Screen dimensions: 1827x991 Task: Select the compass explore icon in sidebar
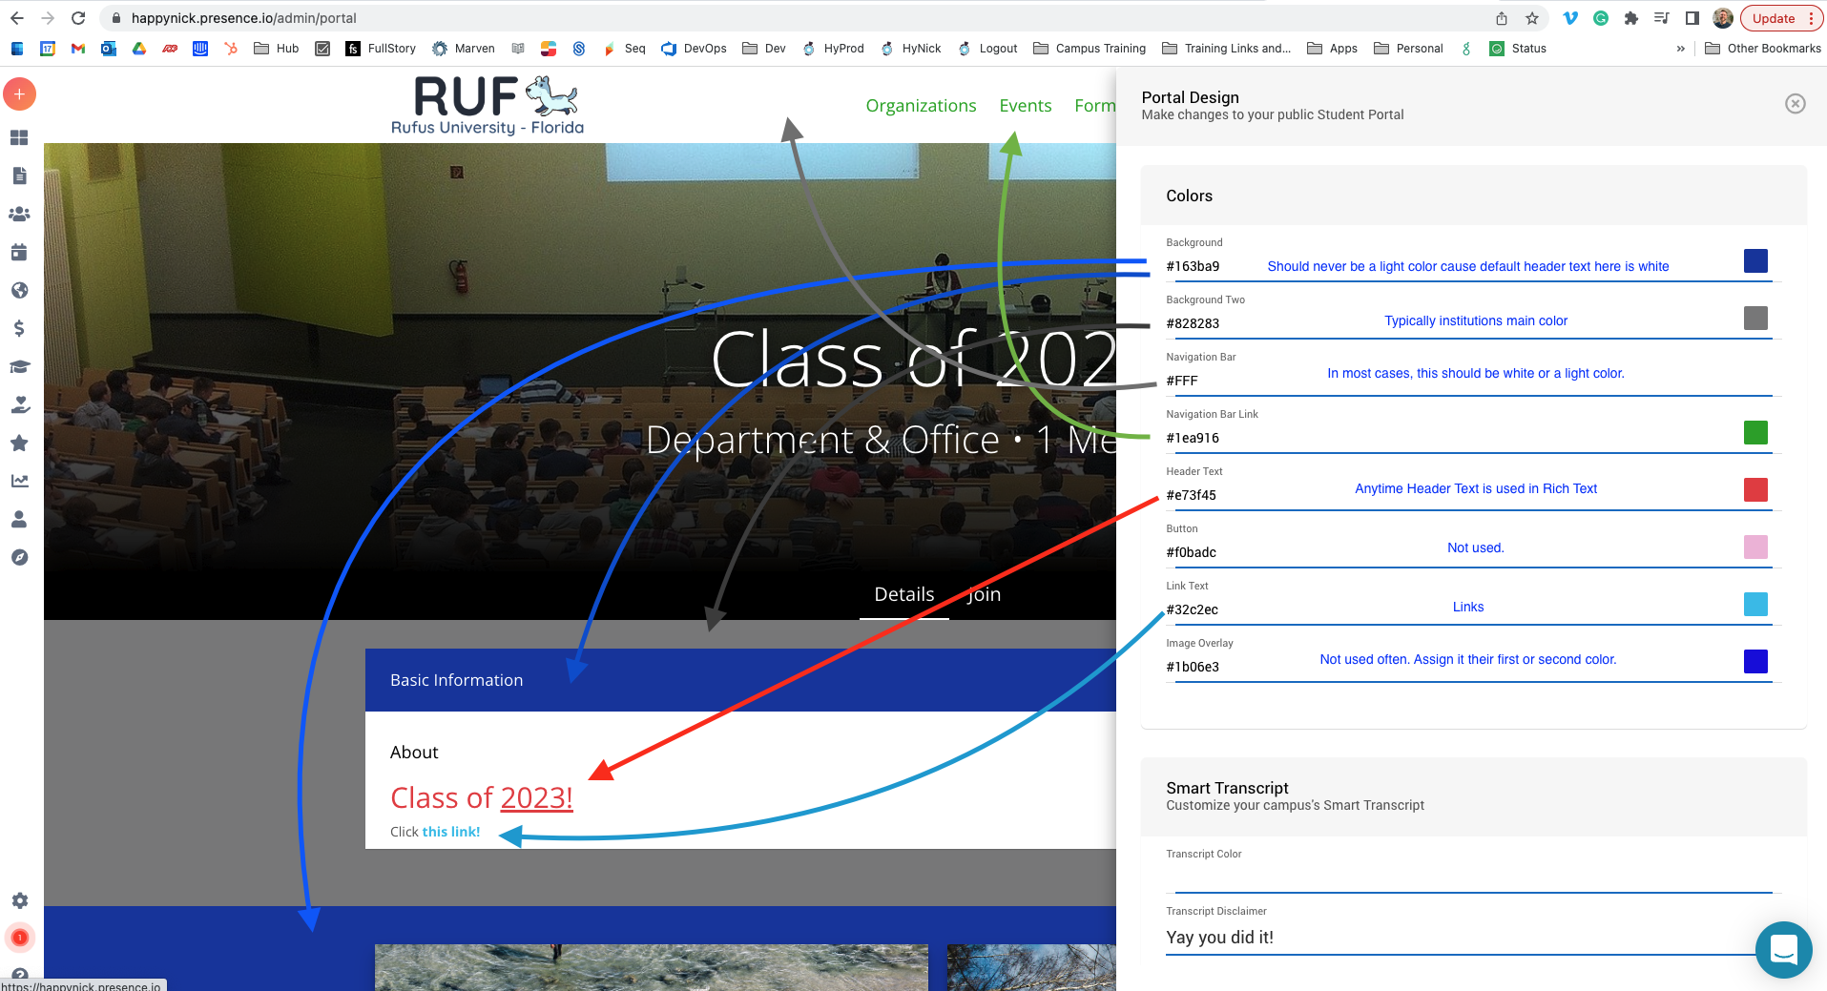[x=19, y=557]
